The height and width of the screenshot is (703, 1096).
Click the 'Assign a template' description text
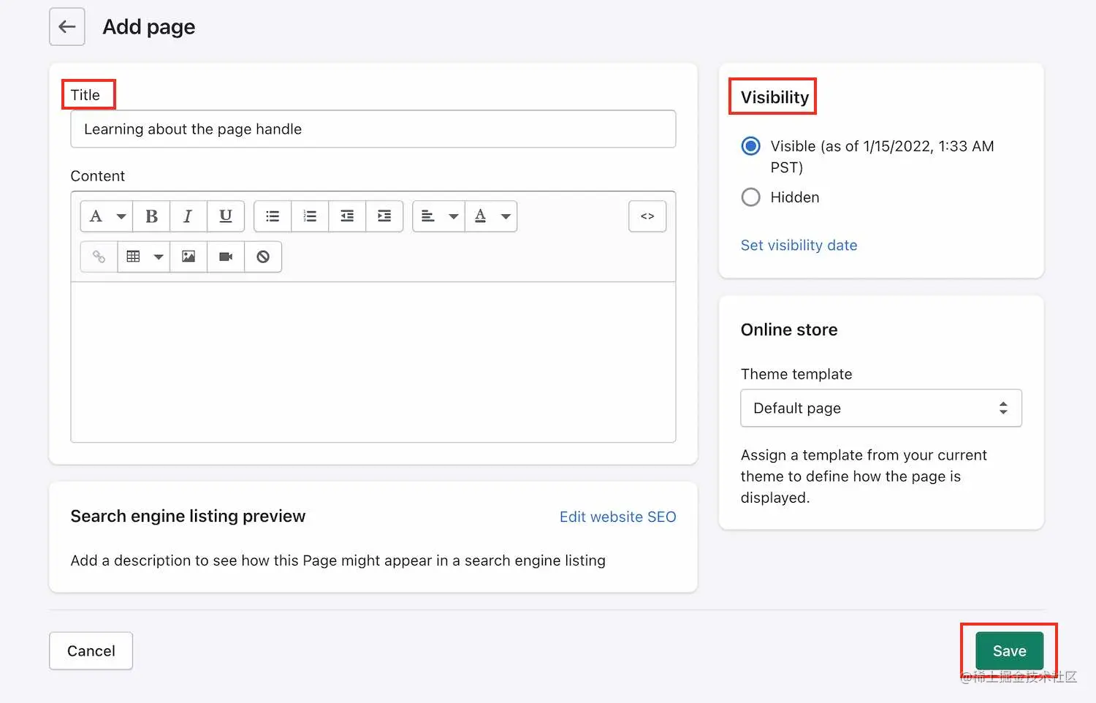[x=864, y=476]
